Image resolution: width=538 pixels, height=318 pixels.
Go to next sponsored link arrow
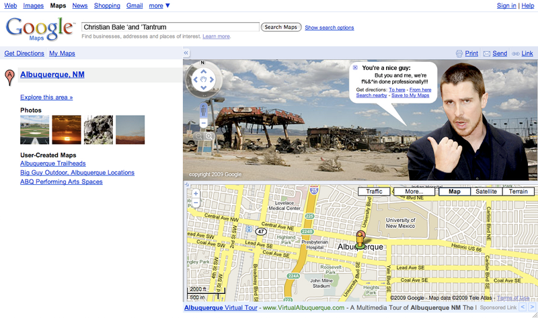[x=532, y=307]
